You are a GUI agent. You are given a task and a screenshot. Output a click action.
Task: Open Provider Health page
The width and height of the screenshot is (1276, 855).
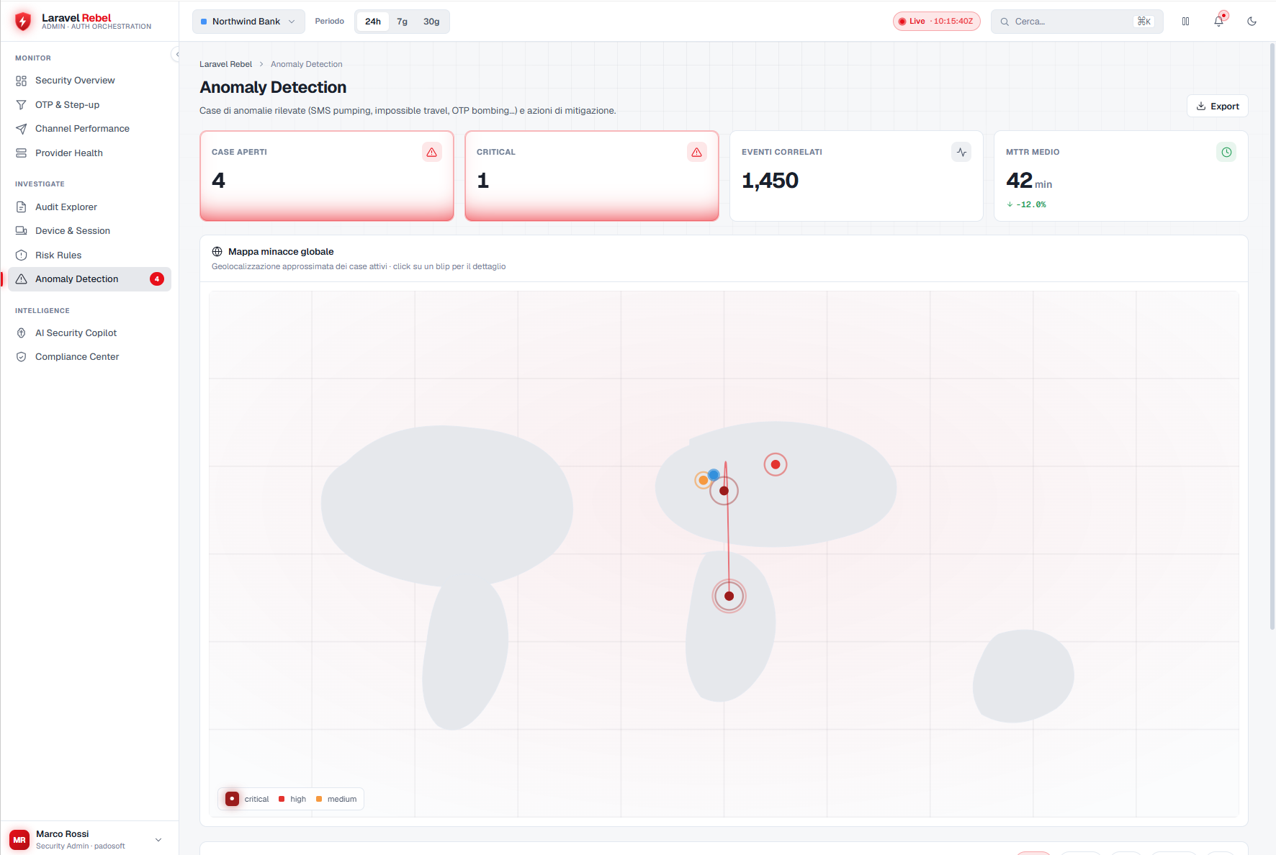(x=89, y=153)
